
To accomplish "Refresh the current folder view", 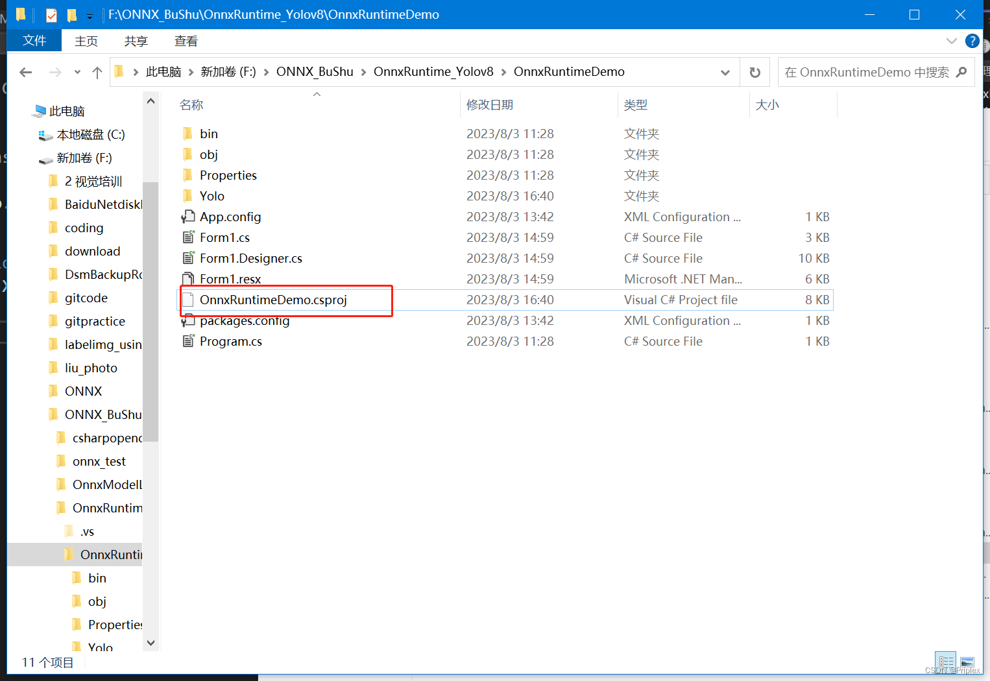I will coord(755,72).
